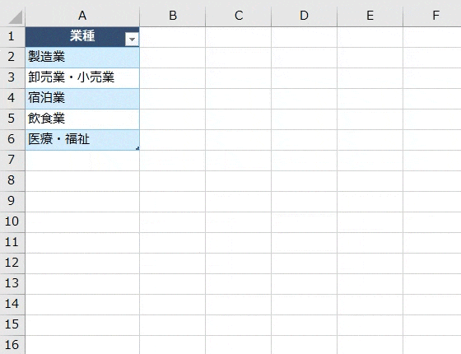Viewport: 461px width, 354px height.
Task: Click empty cell A7 below the table
Action: (x=82, y=161)
